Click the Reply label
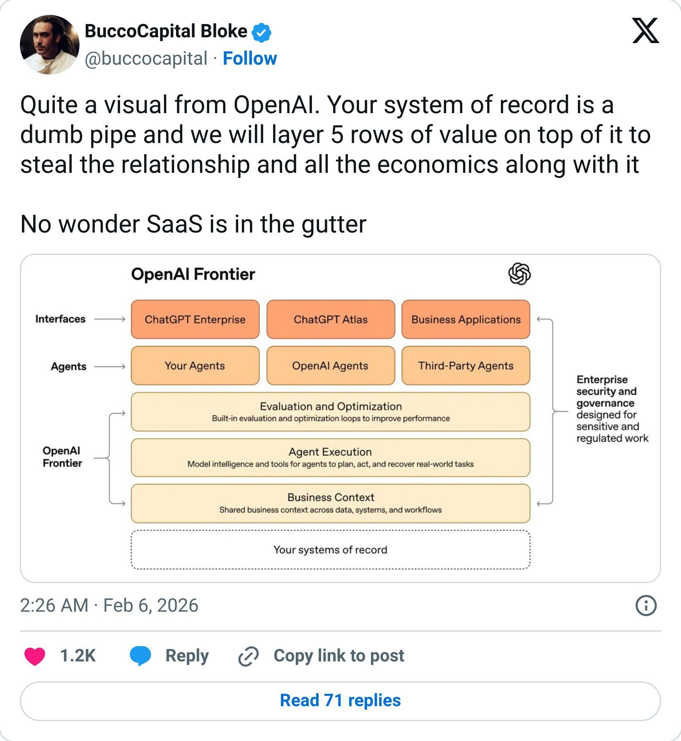The image size is (681, 741). [x=187, y=656]
